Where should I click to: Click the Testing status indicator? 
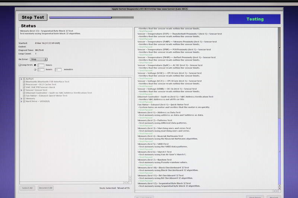point(254,19)
